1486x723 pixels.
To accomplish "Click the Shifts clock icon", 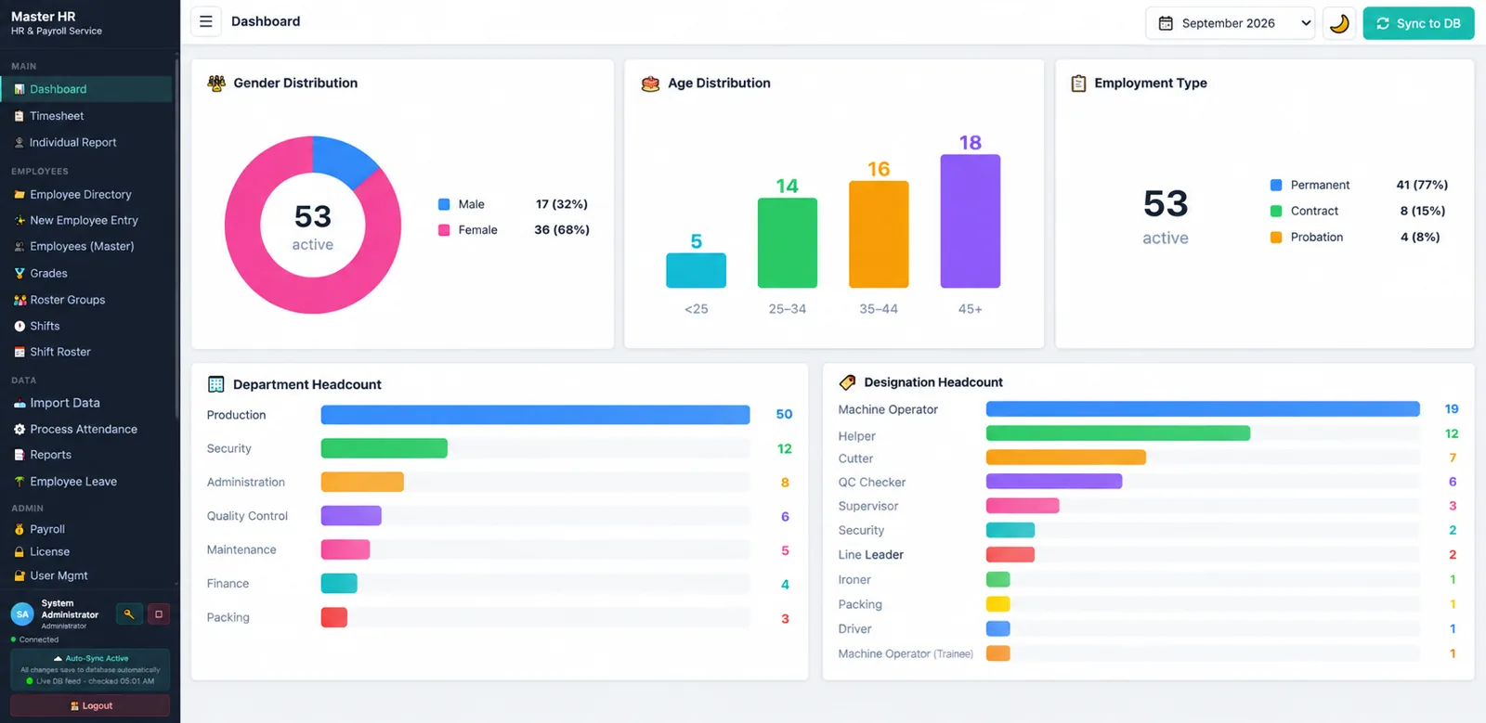I will pos(20,326).
